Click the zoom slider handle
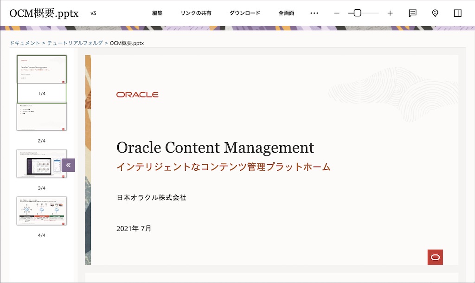 (x=357, y=13)
